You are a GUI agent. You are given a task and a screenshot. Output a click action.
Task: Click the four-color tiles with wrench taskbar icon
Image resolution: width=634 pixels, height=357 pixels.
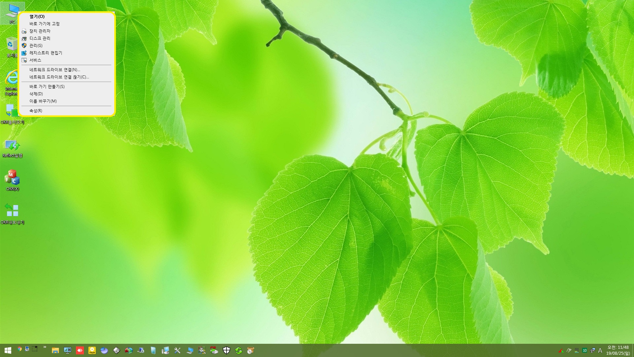[202, 350]
